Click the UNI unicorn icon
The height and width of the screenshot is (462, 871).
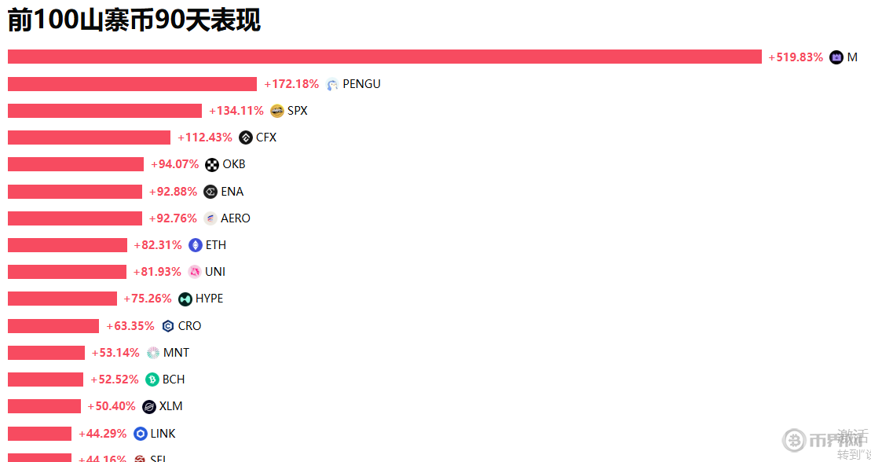pyautogui.click(x=195, y=272)
